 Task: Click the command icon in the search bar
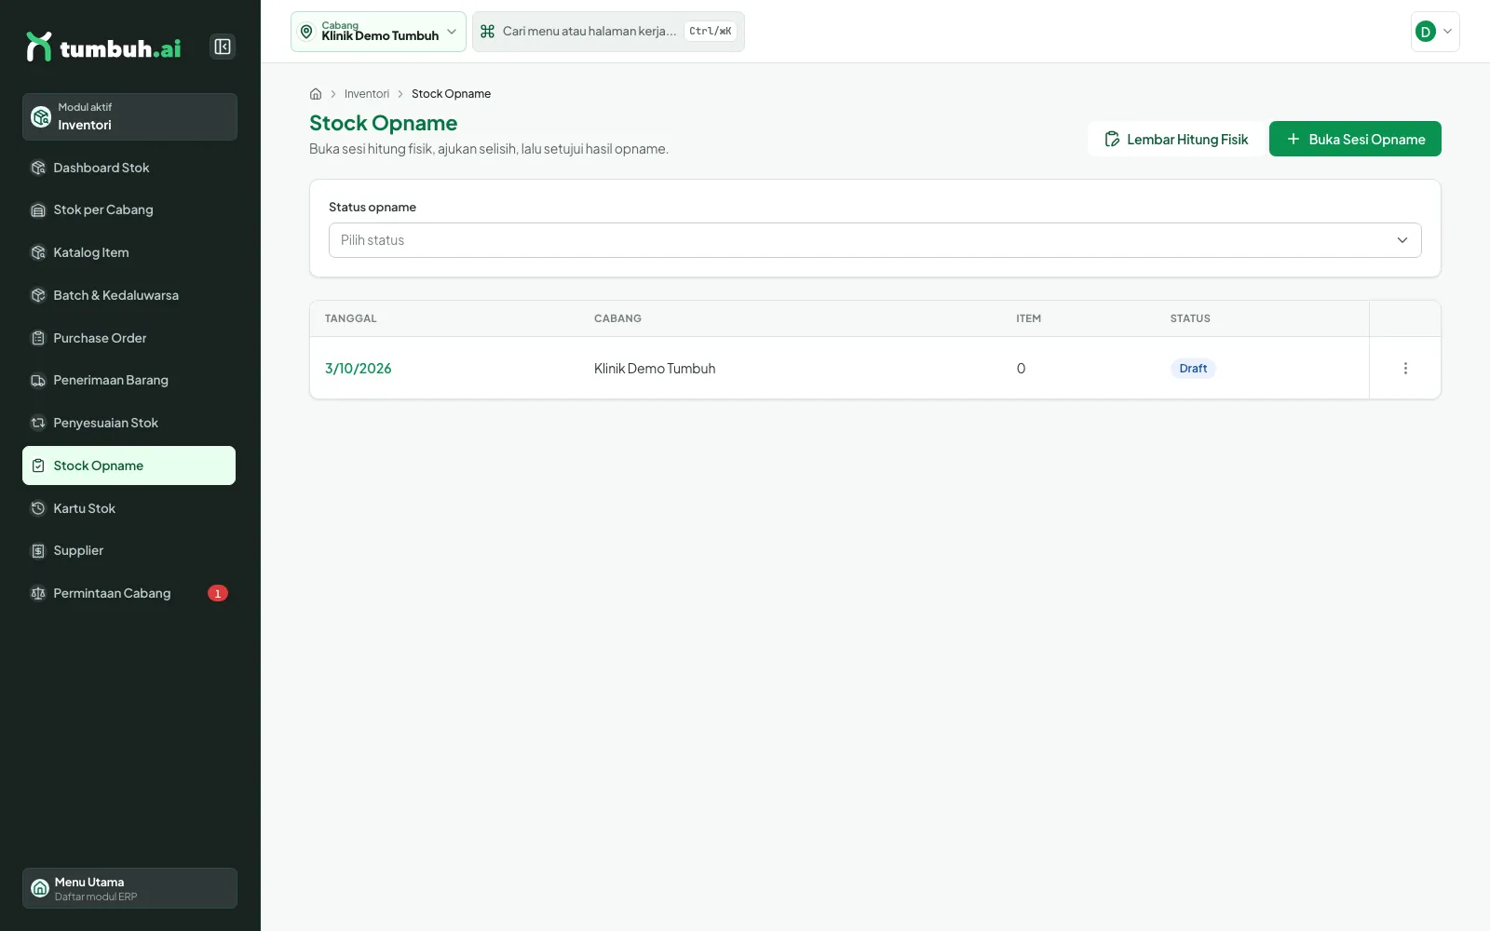coord(487,32)
